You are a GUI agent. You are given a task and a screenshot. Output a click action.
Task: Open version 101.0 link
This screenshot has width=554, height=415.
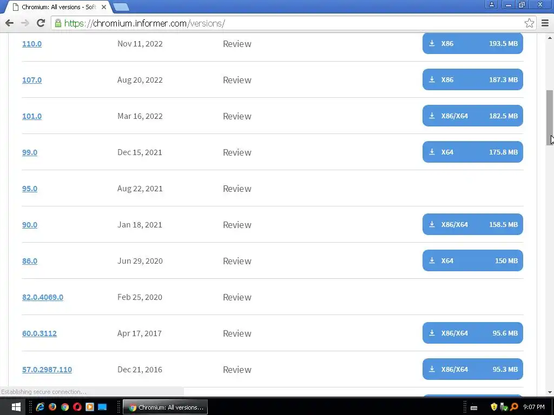(32, 116)
